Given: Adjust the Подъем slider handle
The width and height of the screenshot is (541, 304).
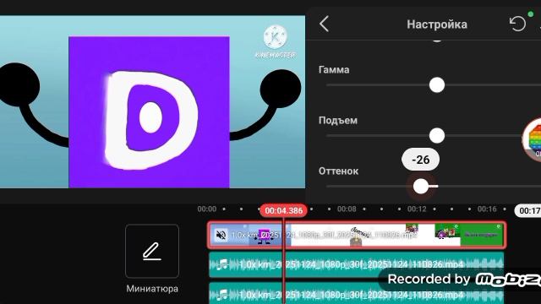Looking at the screenshot, I should 437,135.
